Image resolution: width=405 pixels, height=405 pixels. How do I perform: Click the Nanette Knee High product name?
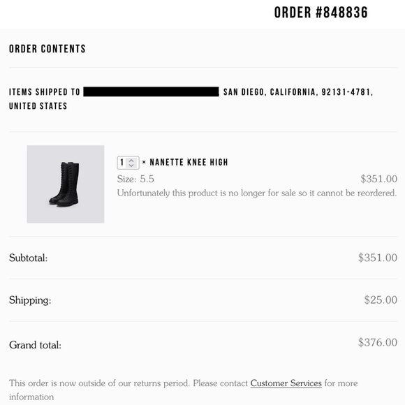[x=189, y=162]
